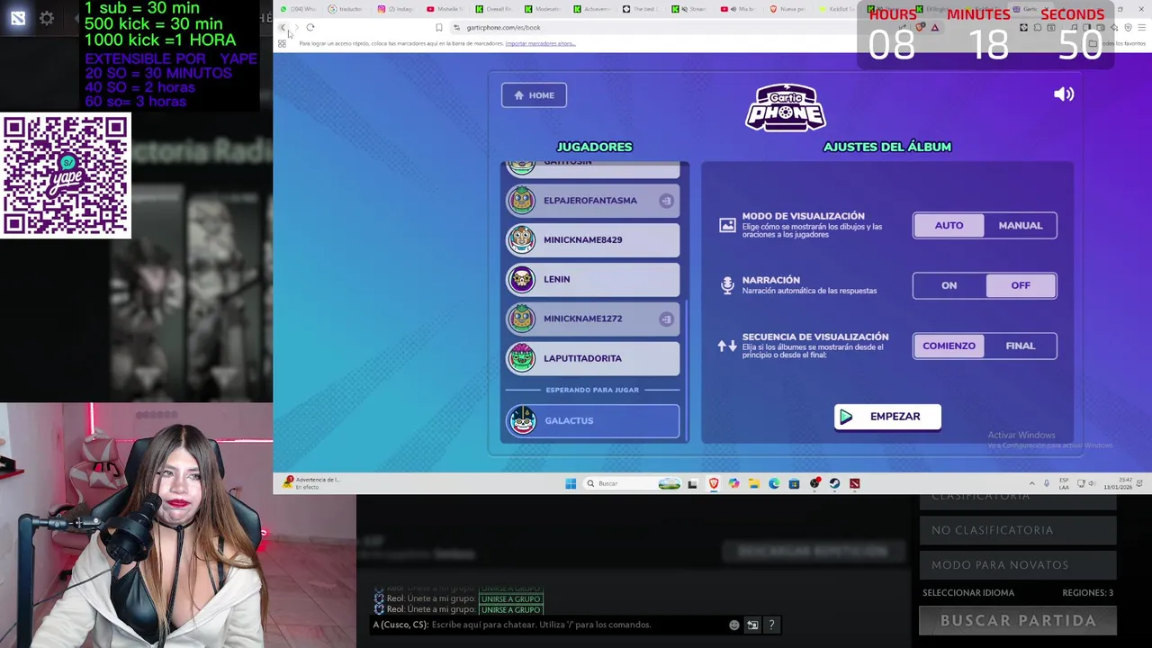The width and height of the screenshot is (1152, 648).
Task: Open SELECCIONAR IDIOMA in Dota window
Action: click(x=968, y=593)
